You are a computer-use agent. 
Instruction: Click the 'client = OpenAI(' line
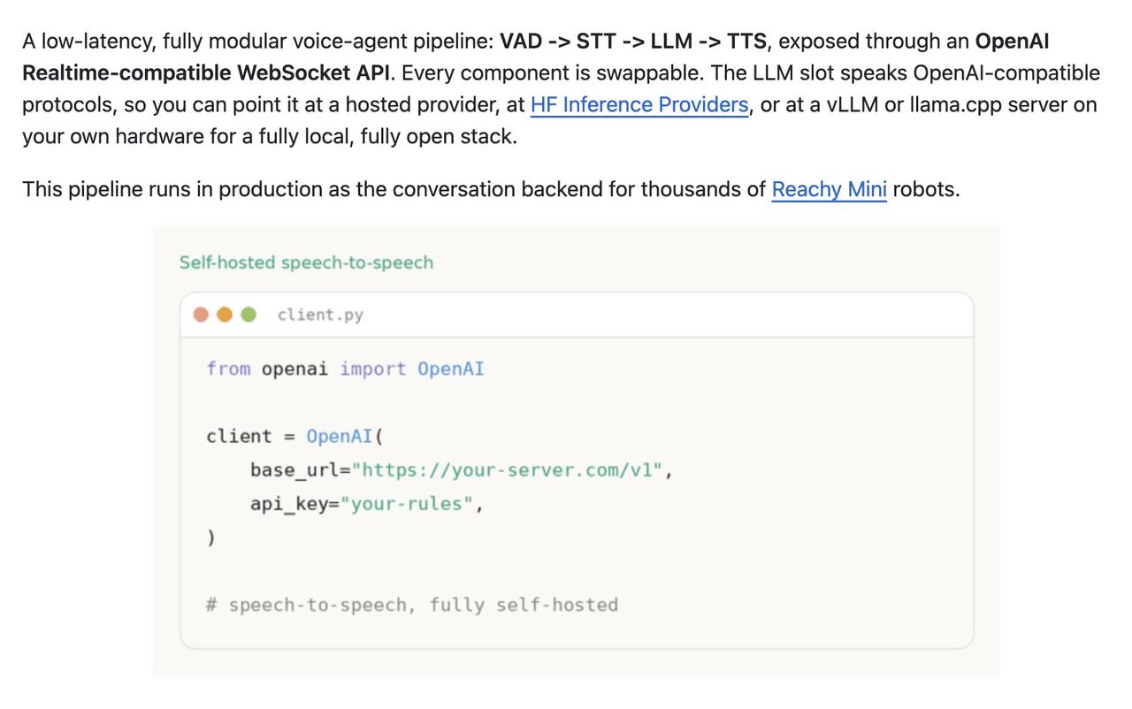click(x=294, y=437)
